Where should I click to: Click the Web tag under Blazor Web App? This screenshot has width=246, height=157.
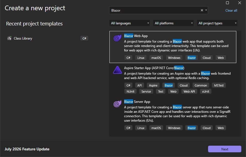pyautogui.click(x=221, y=58)
